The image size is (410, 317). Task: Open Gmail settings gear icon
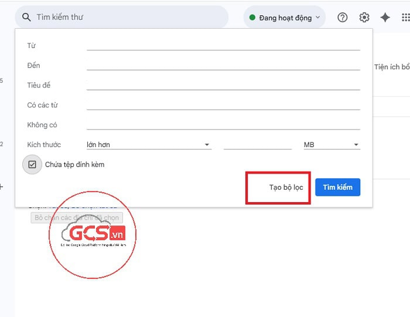[364, 18]
